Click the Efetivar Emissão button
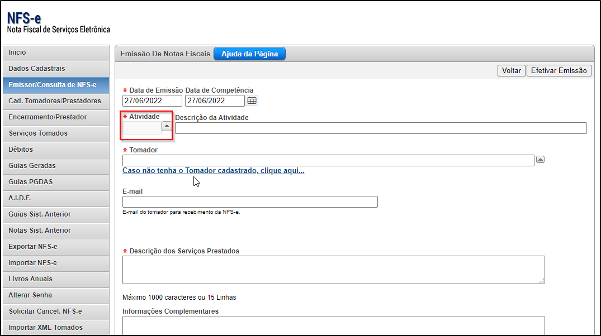The width and height of the screenshot is (601, 336). click(559, 70)
